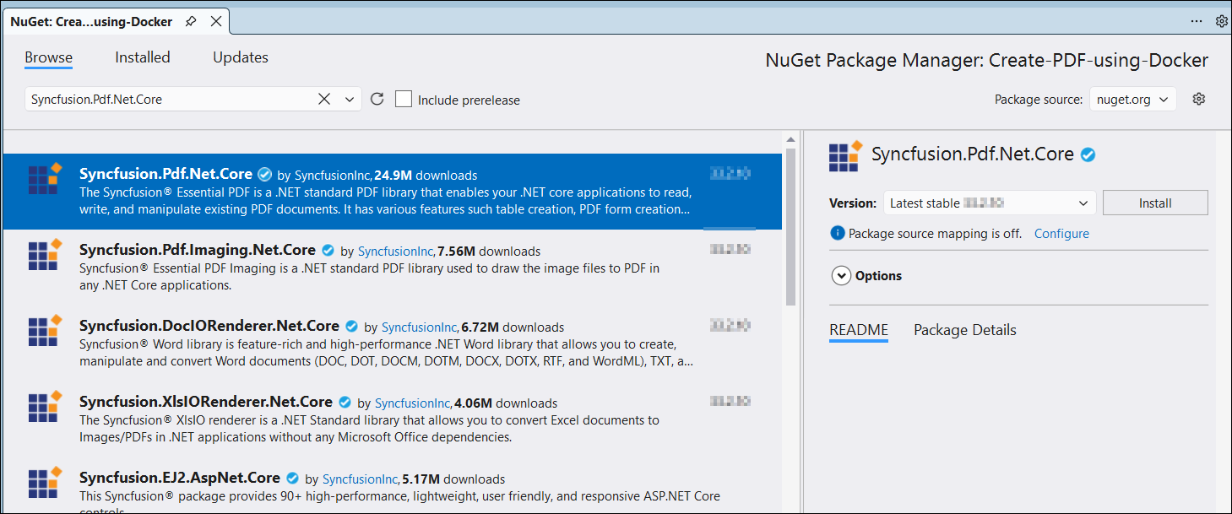Image resolution: width=1232 pixels, height=514 pixels.
Task: Close the NuGet Crea...using-Docker tab
Action: pyautogui.click(x=216, y=22)
